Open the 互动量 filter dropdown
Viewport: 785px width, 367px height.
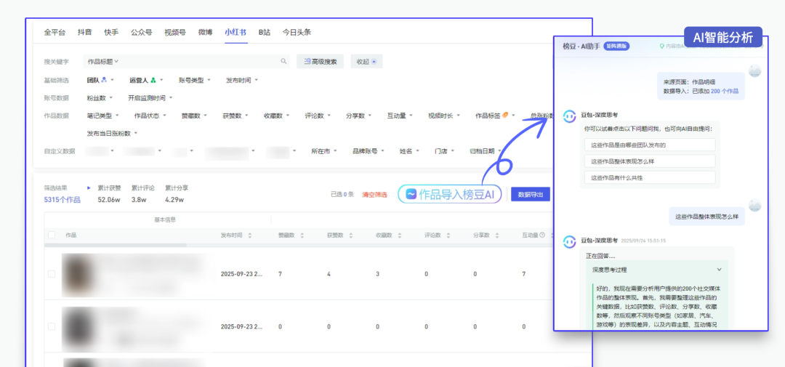(x=400, y=115)
